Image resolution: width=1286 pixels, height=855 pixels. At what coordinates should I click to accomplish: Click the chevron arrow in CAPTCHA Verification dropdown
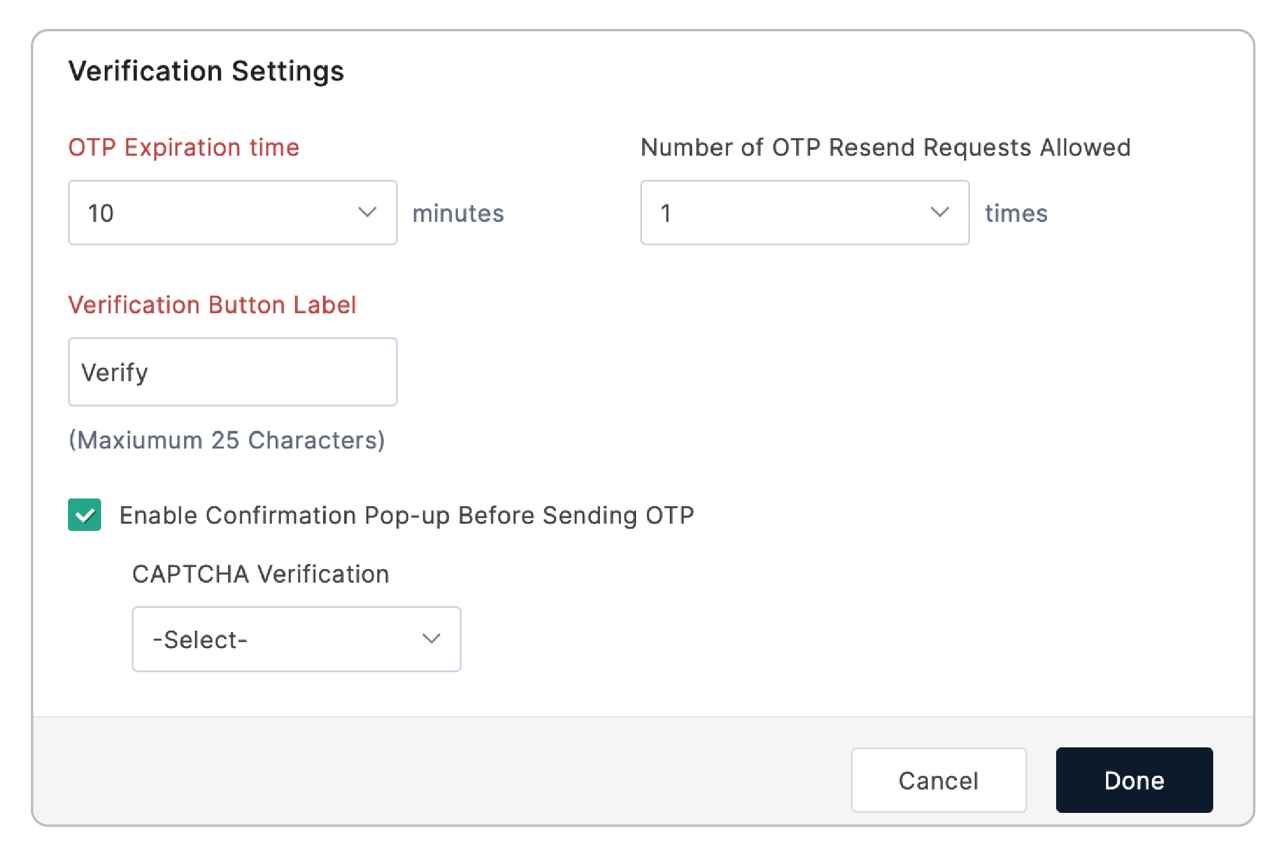coord(431,639)
